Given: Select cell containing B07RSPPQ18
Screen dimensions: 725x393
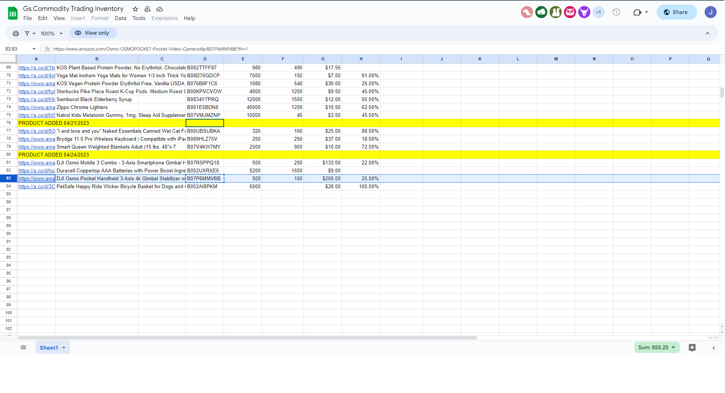Looking at the screenshot, I should (x=205, y=163).
